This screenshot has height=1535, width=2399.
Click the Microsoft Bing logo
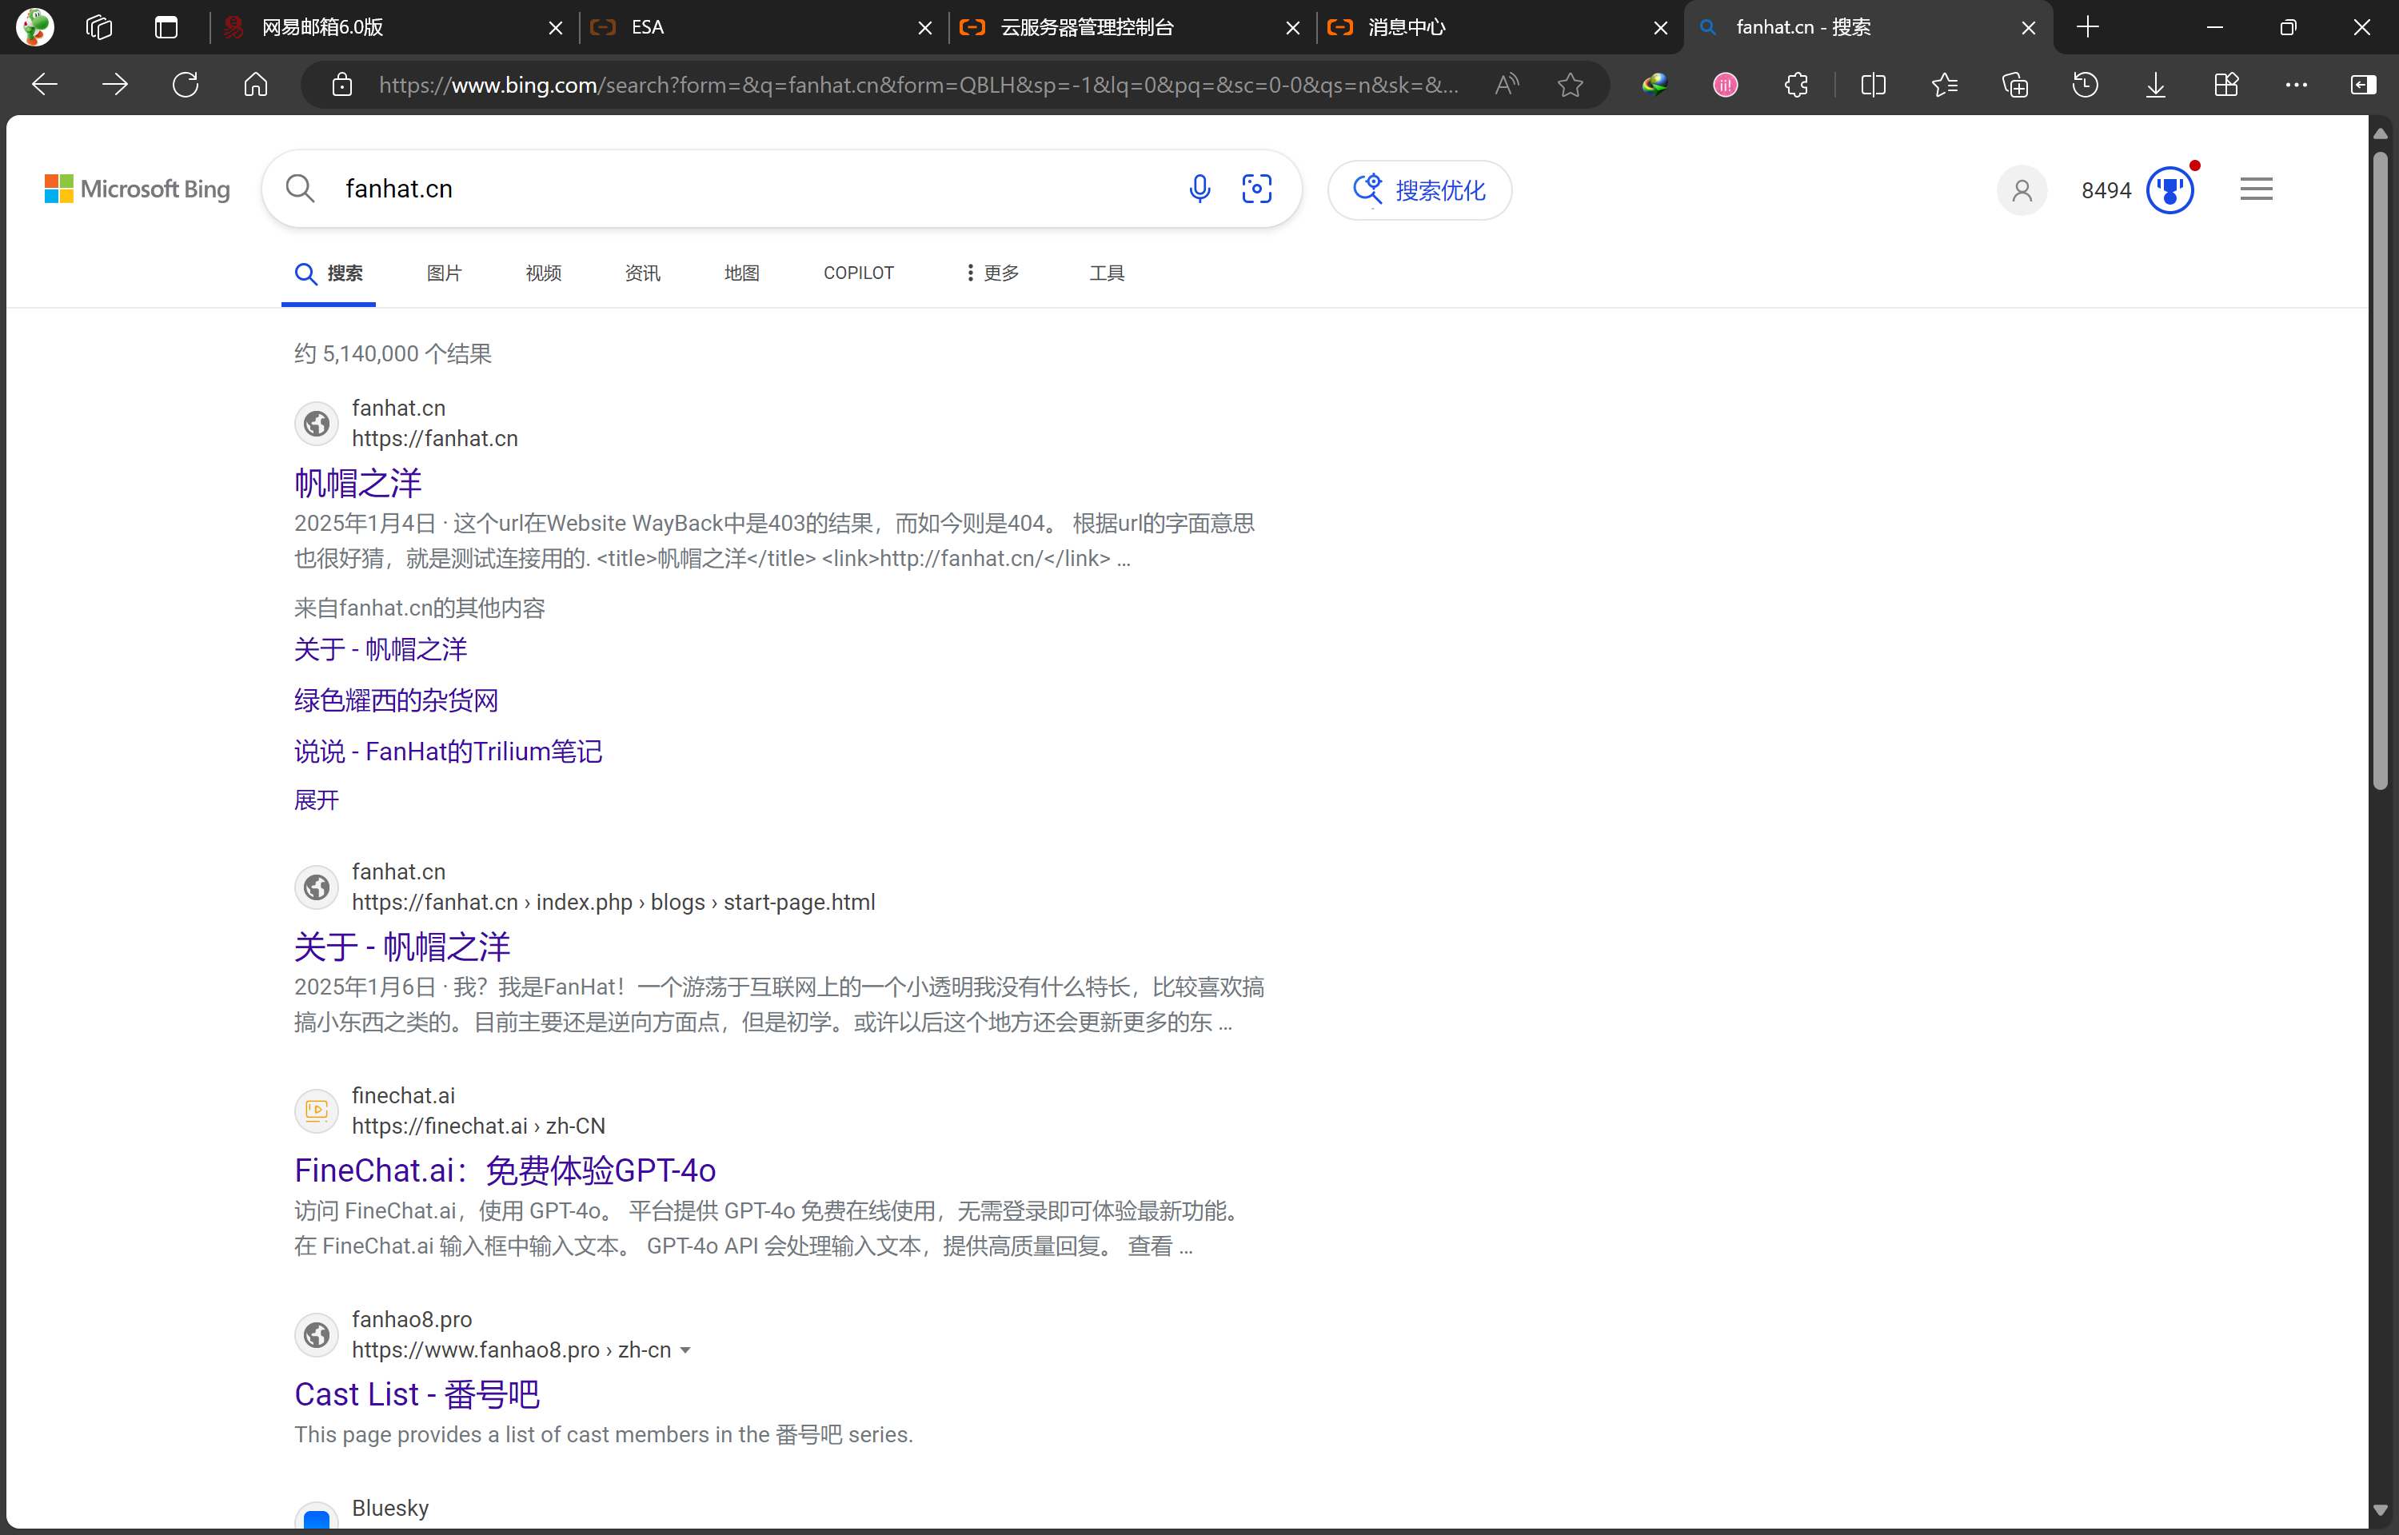[138, 189]
